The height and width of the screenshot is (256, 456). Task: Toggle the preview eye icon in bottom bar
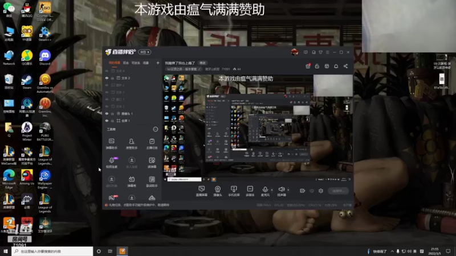point(312,191)
